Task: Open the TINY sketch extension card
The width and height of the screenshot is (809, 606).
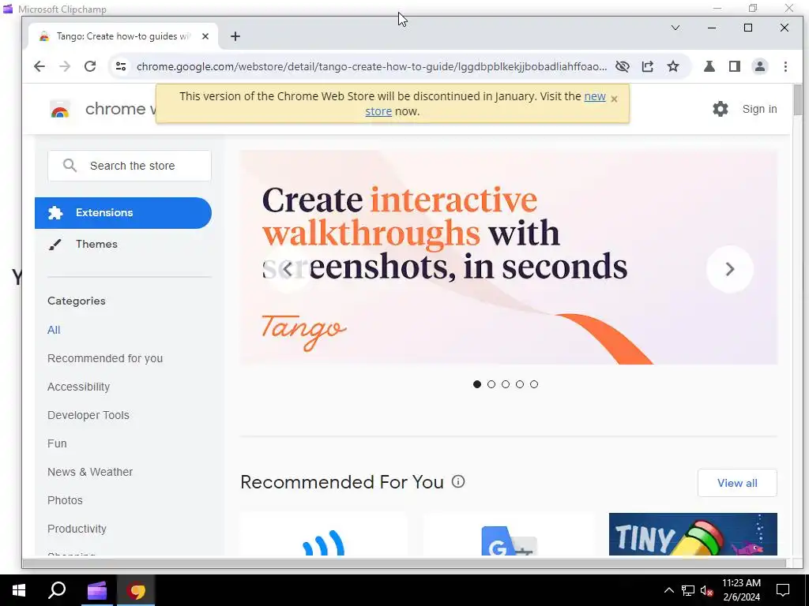Action: click(693, 534)
